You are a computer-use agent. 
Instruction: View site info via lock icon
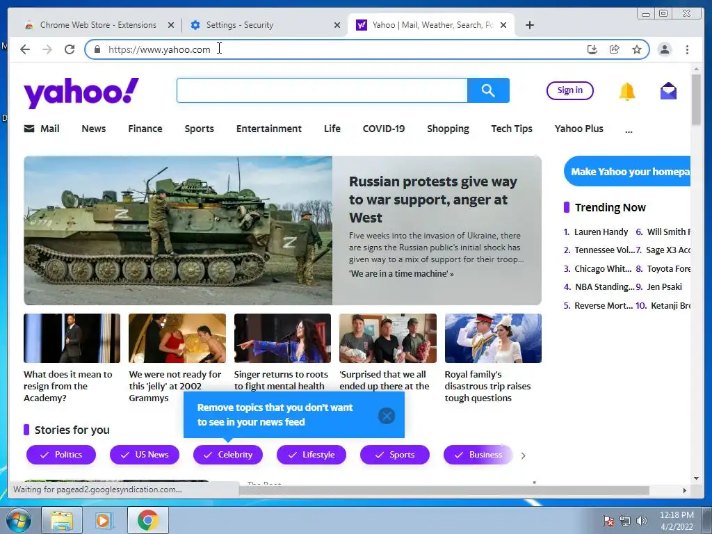pos(97,49)
